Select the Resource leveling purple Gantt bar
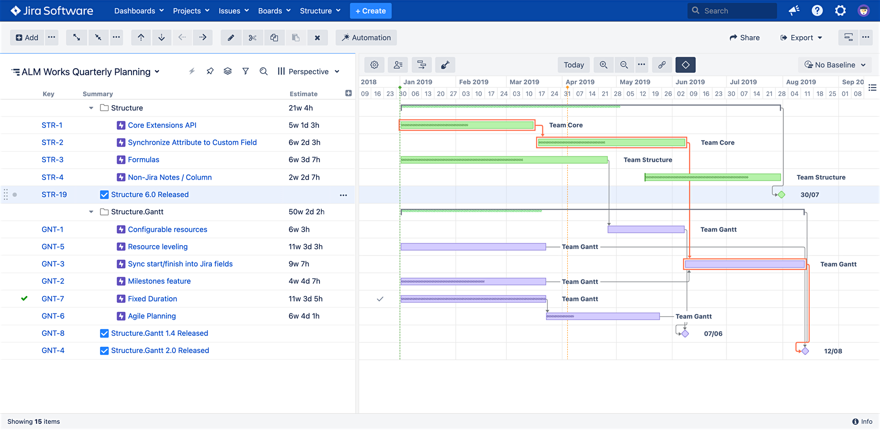The image size is (880, 430). (473, 247)
